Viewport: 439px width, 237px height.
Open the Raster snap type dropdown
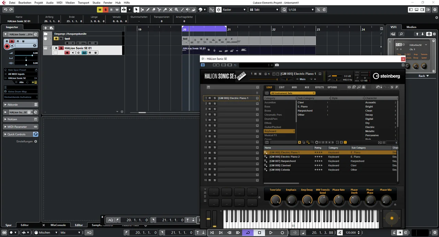pos(235,10)
